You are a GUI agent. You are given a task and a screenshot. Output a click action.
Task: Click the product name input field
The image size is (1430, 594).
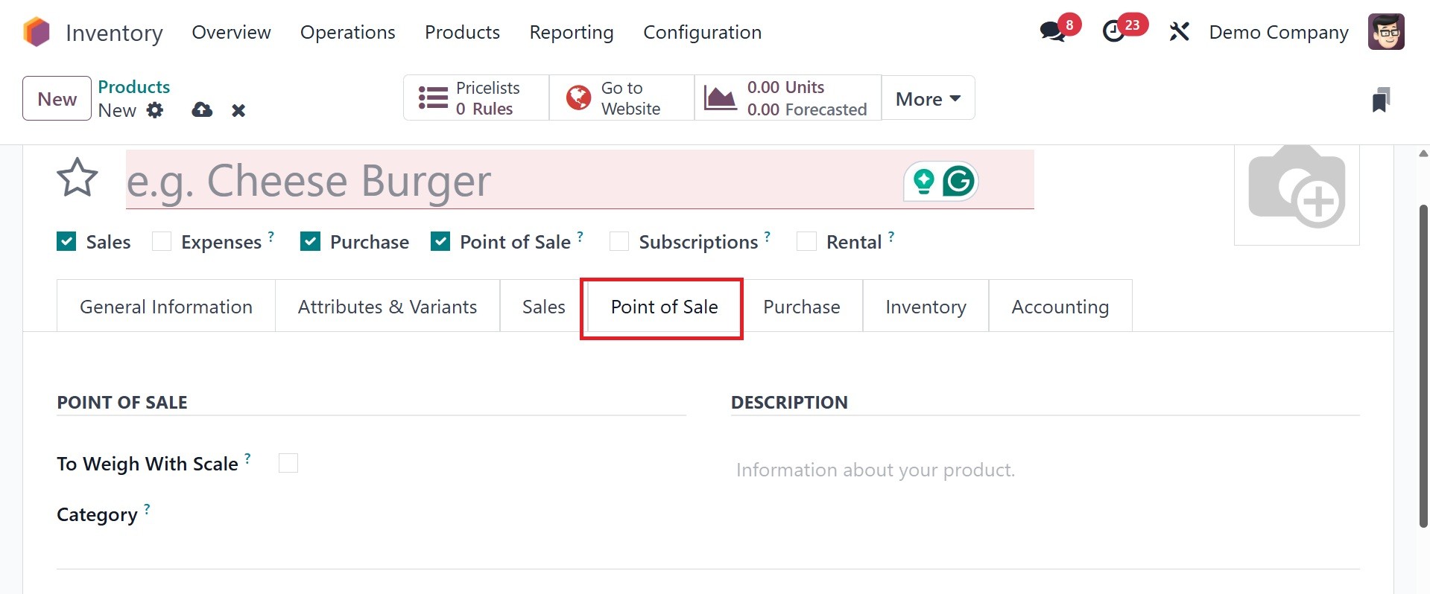click(507, 180)
